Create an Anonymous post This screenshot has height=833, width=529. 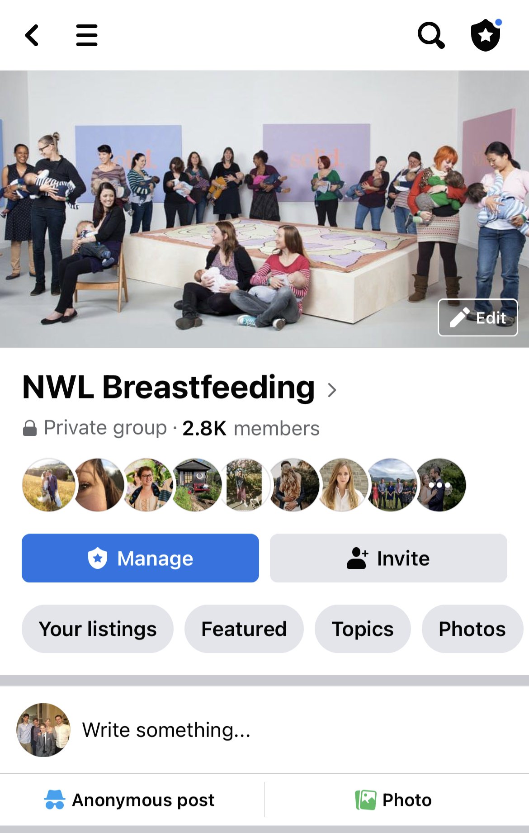coord(130,800)
